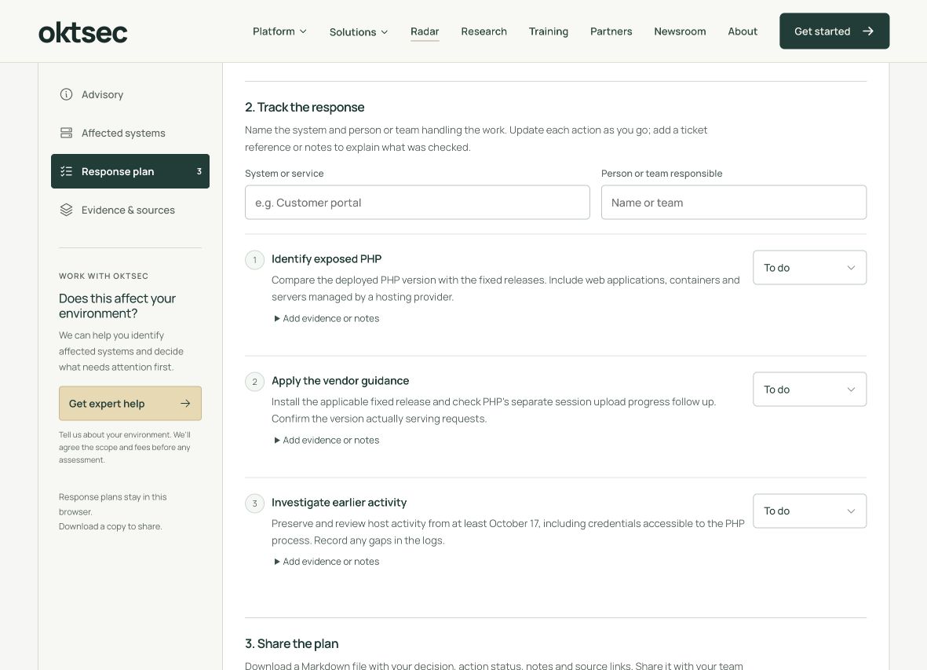Go to the Radar nav item
927x670 pixels.
[425, 31]
